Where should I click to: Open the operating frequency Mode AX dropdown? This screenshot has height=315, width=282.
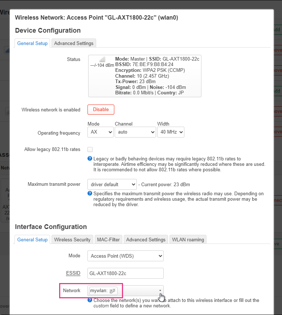(101, 132)
